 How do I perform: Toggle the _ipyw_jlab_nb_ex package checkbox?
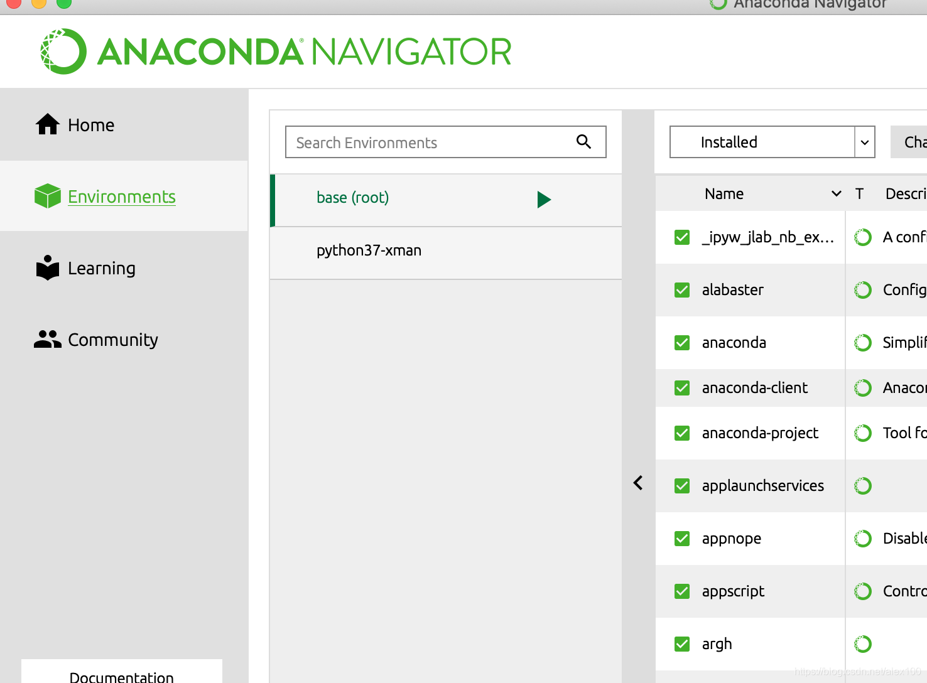[682, 237]
